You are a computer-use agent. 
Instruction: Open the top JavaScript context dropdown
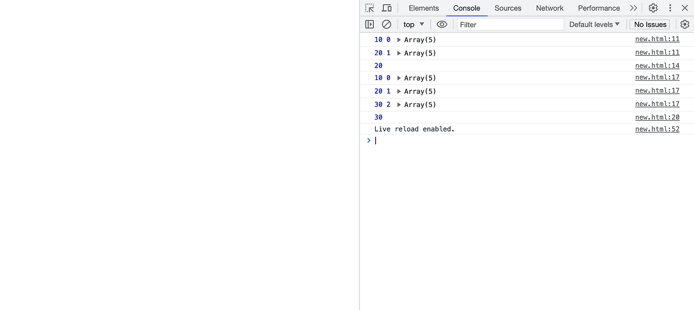tap(414, 24)
